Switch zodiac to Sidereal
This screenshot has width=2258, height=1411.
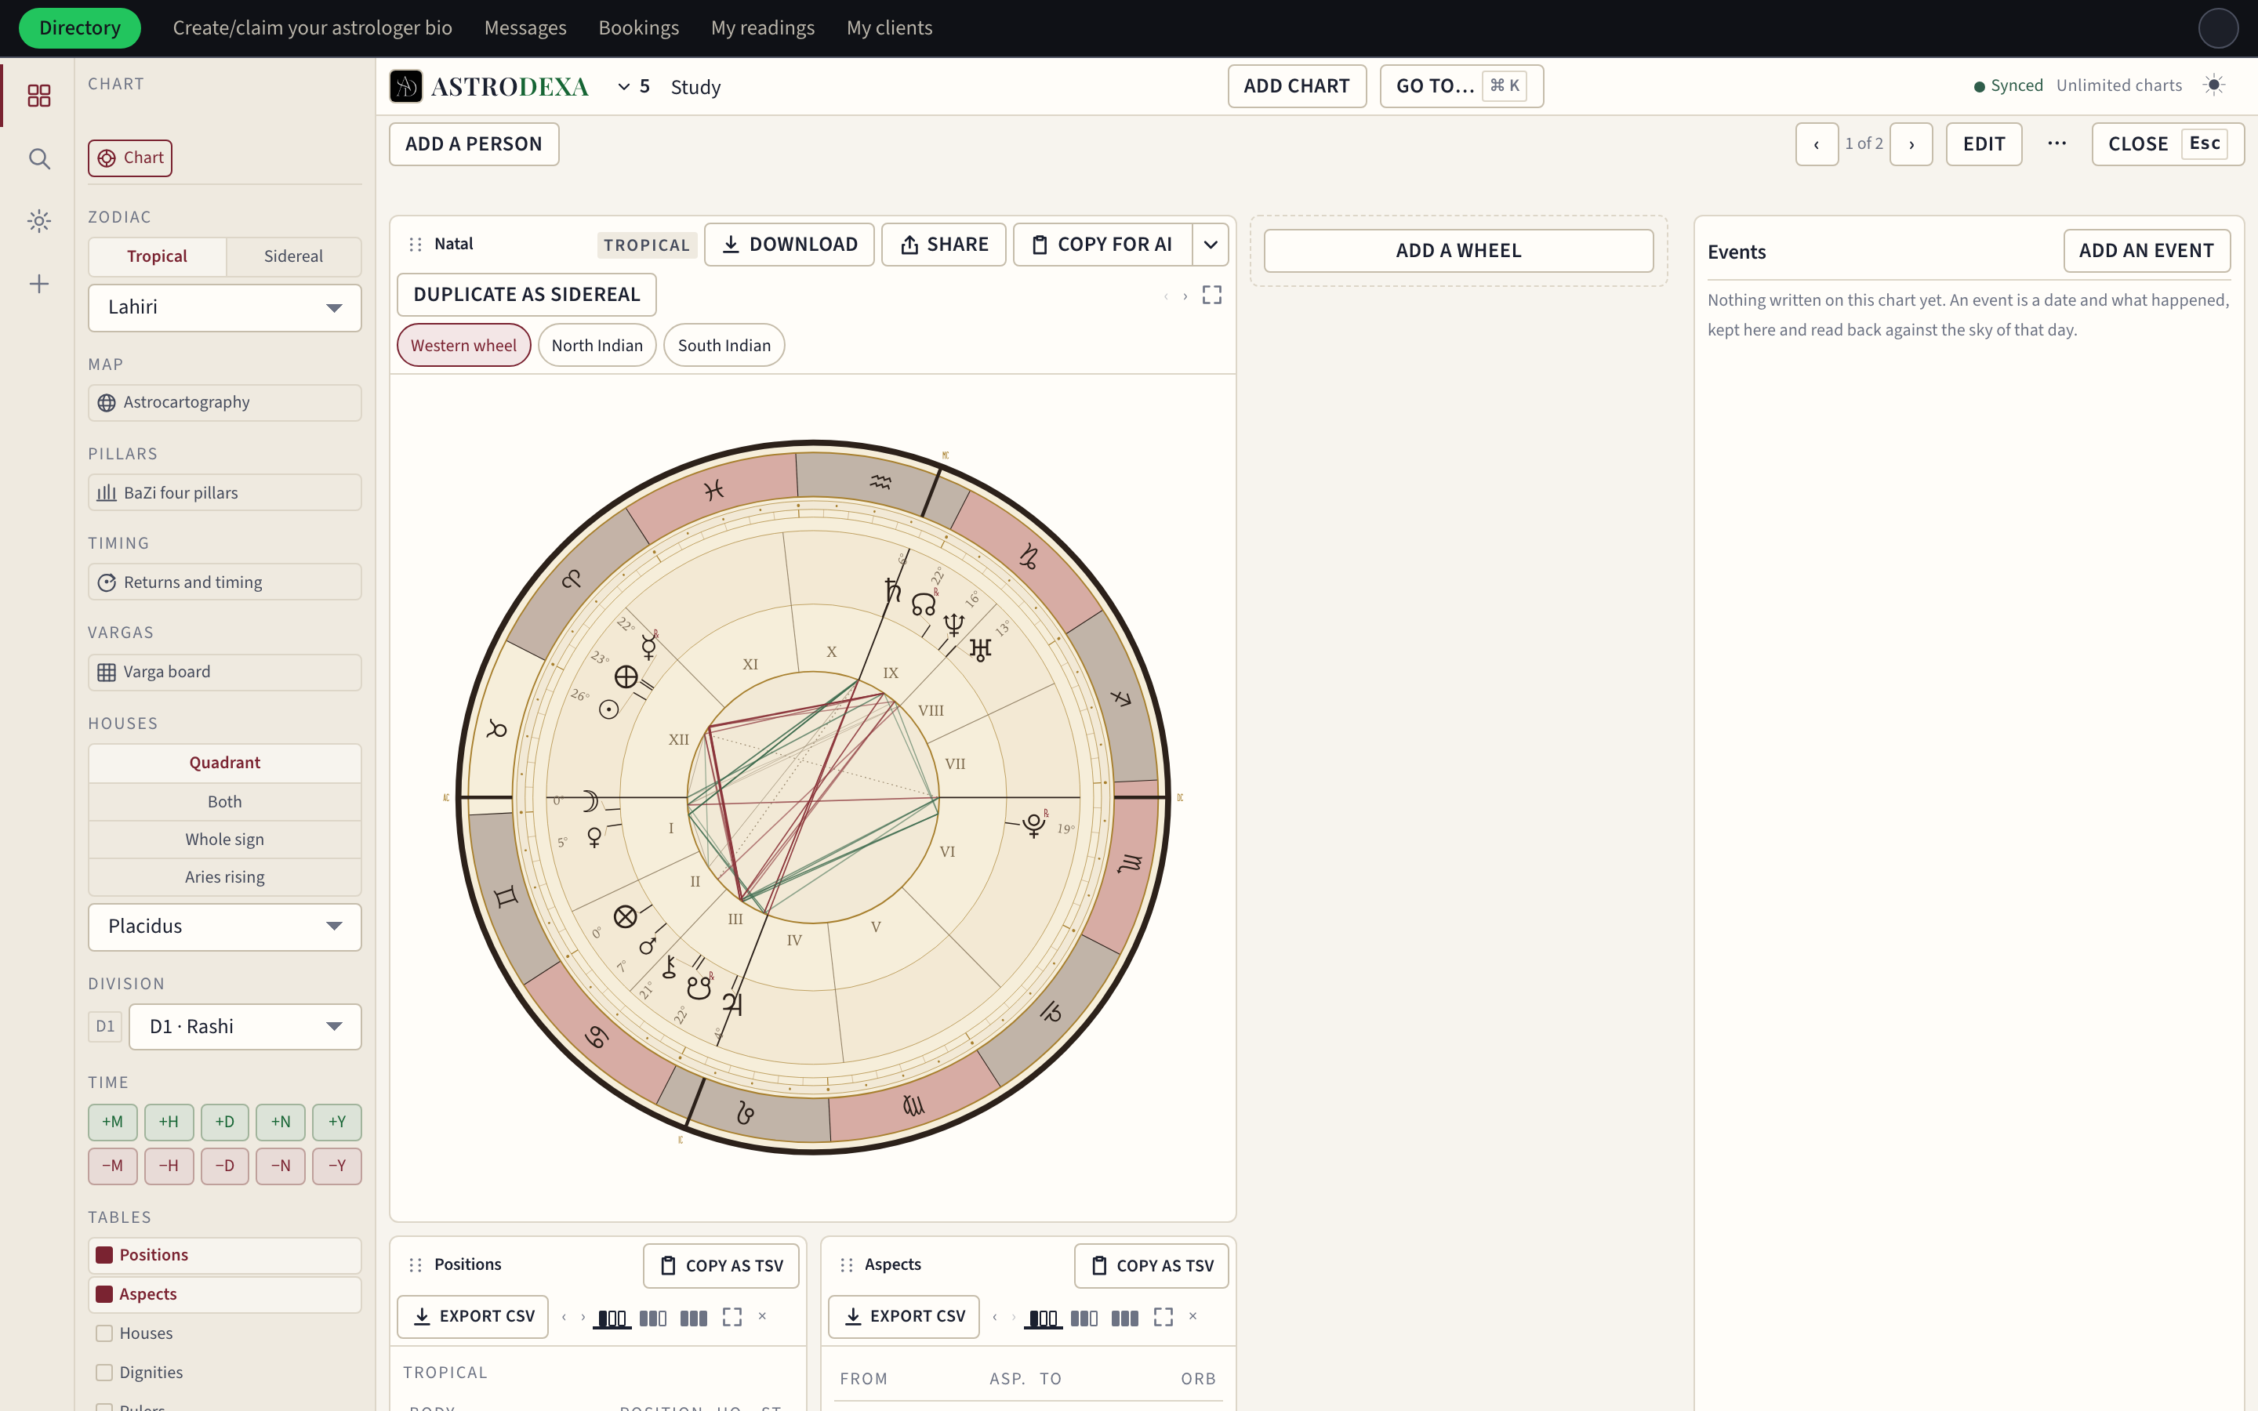point(293,256)
